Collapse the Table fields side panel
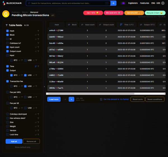Screen dimensions: 168x157 [44, 87]
